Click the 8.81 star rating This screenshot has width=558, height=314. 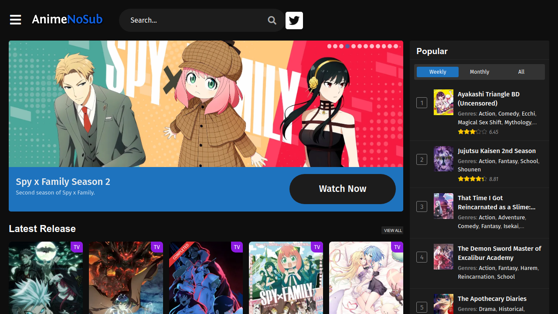point(478,179)
